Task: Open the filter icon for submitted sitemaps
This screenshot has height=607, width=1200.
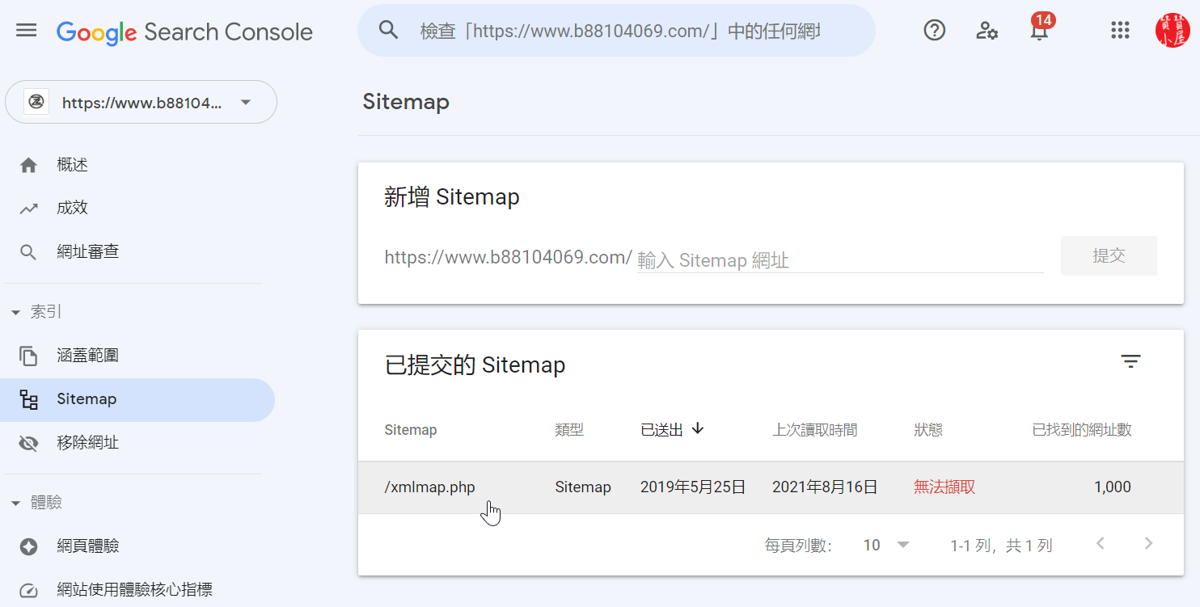Action: 1130,361
